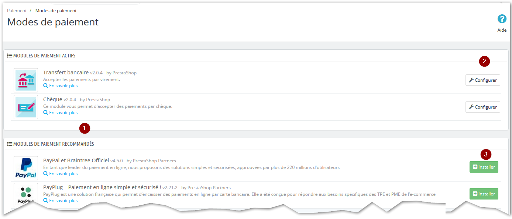The image size is (512, 219).
Task: Install the PayPal et Braintree Officiel module
Action: tap(484, 167)
